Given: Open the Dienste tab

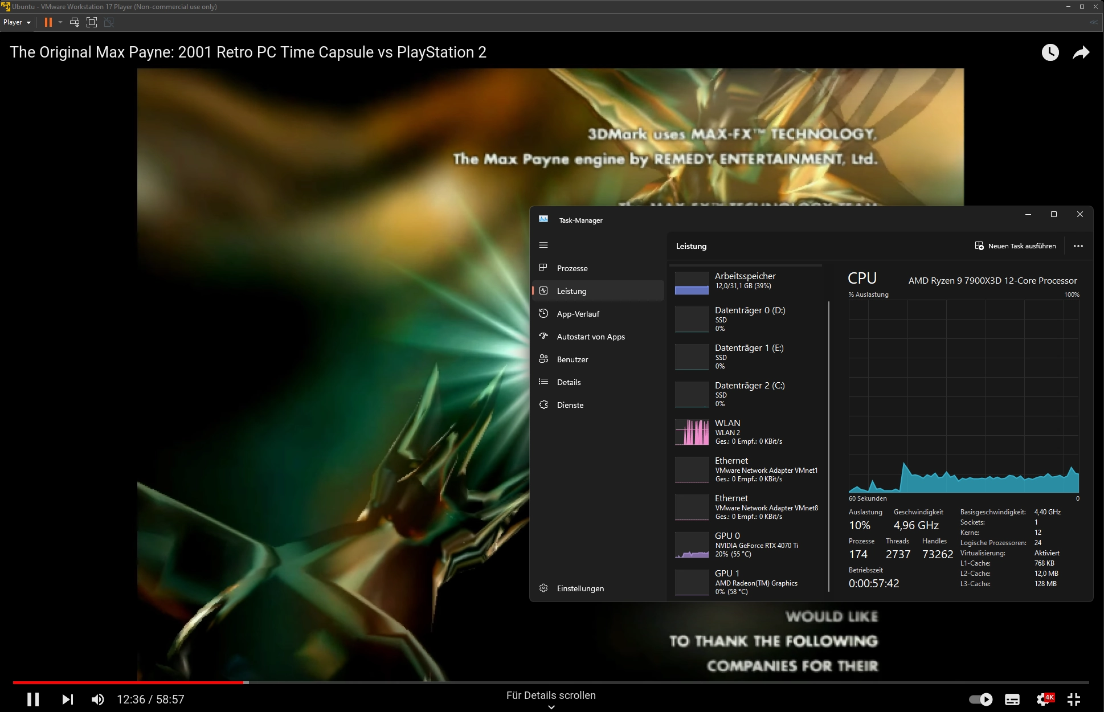Looking at the screenshot, I should [x=598, y=405].
